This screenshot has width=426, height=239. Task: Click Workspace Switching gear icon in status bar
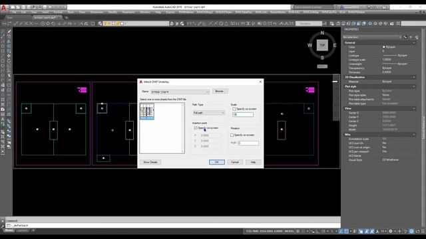point(391,231)
